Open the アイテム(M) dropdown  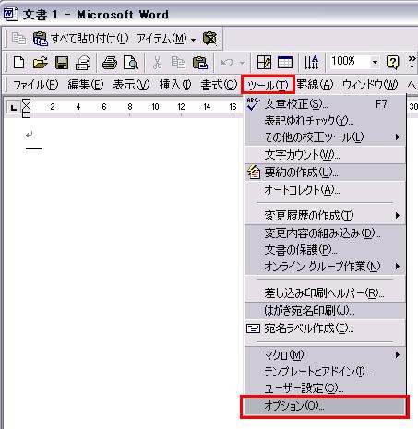[x=166, y=39]
